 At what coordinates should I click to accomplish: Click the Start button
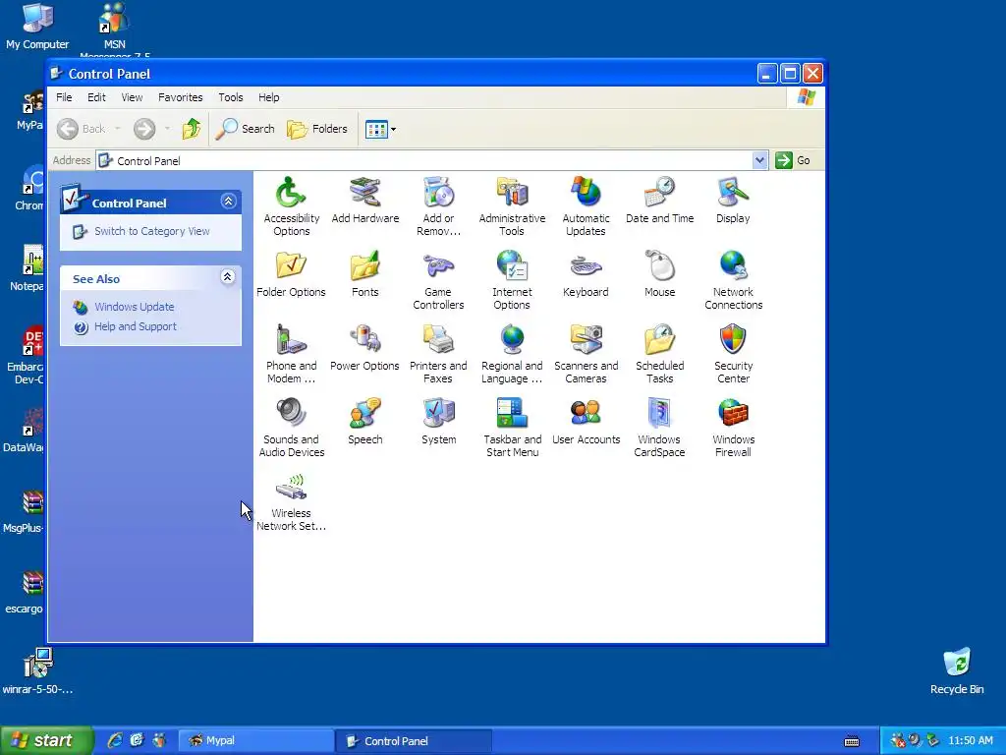(46, 741)
